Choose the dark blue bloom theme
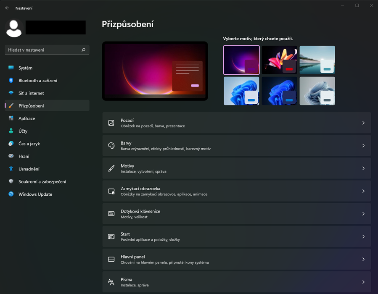The width and height of the screenshot is (378, 294). [x=279, y=91]
